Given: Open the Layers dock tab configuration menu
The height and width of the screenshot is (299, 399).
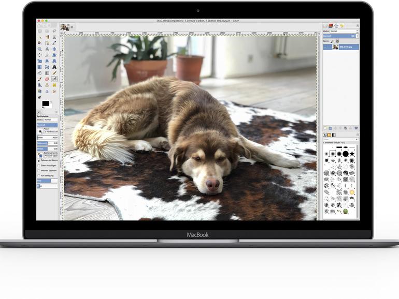Looking at the screenshot, I should click(358, 26).
